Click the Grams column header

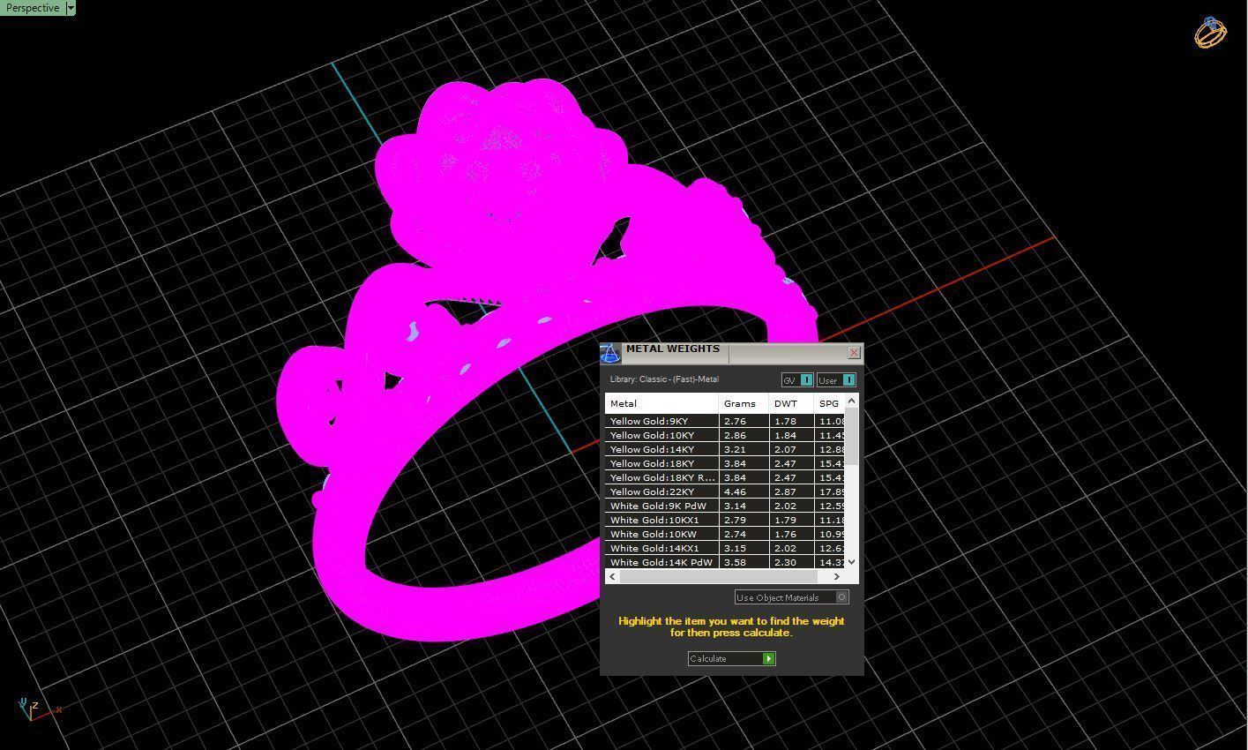coord(739,404)
